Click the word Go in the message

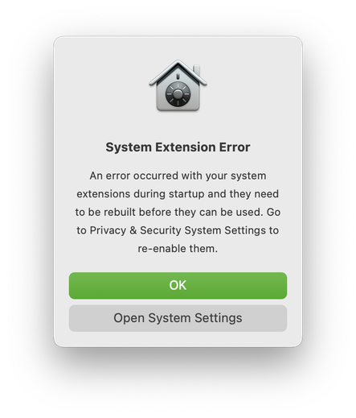click(x=273, y=212)
